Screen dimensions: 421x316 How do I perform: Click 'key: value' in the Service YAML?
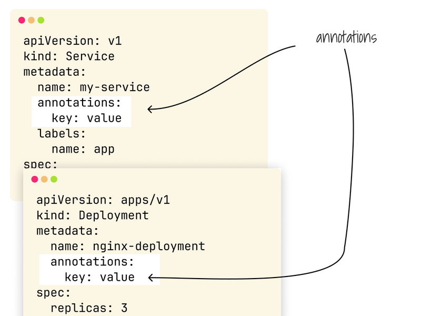pyautogui.click(x=86, y=118)
